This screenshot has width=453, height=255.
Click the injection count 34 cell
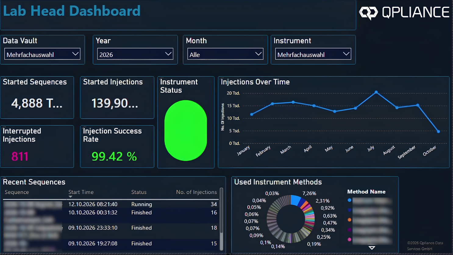coord(214,204)
